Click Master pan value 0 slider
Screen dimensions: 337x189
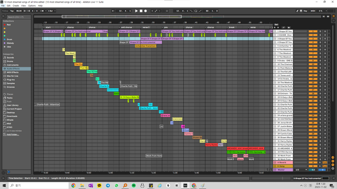322,170
